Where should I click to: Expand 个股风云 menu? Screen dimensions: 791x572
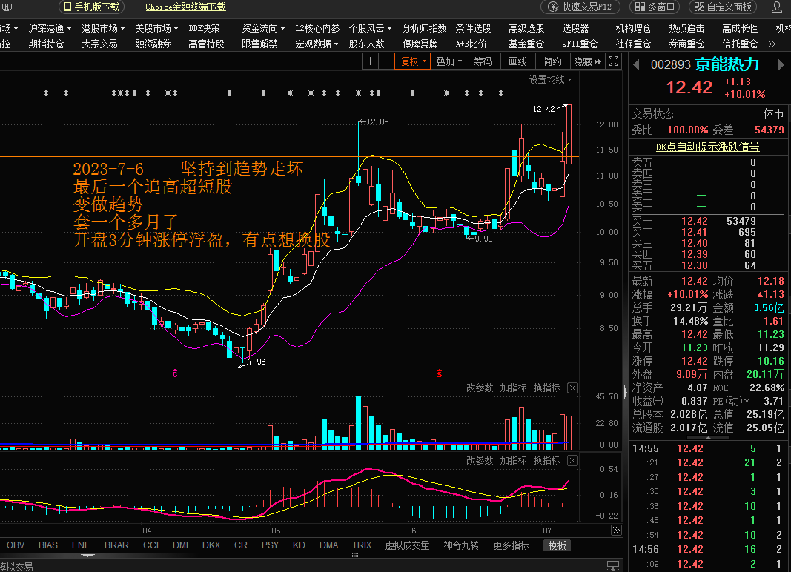pos(370,28)
